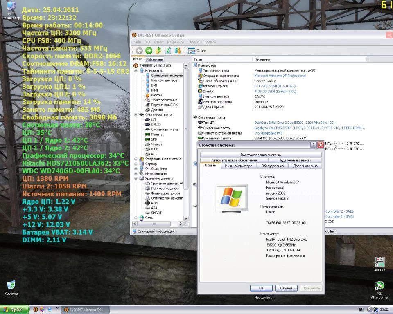Viewport: 393px width, 314px height.
Task: Open the Файл menu
Action: pos(137,42)
